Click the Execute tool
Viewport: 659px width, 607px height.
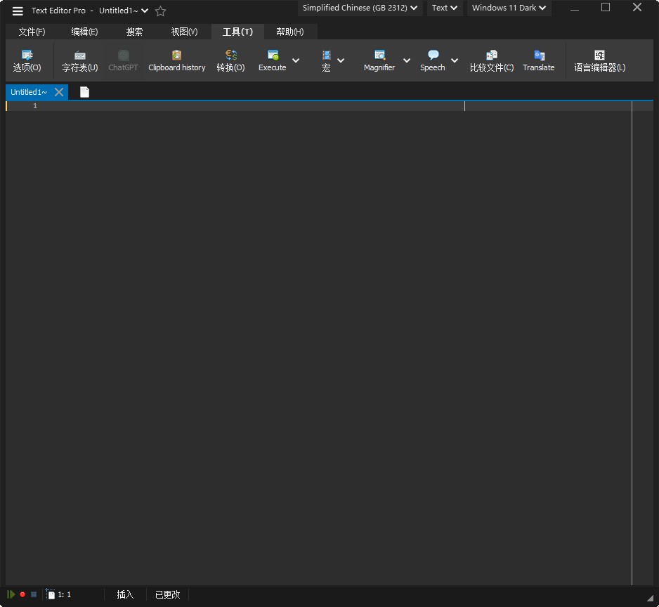pyautogui.click(x=273, y=61)
